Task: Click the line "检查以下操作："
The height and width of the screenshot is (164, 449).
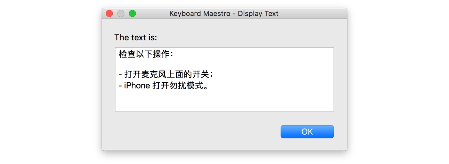Action: pos(147,54)
